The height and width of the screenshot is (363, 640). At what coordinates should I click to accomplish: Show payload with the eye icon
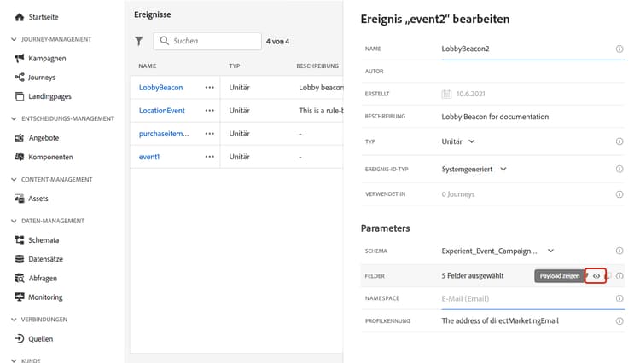[x=596, y=276]
